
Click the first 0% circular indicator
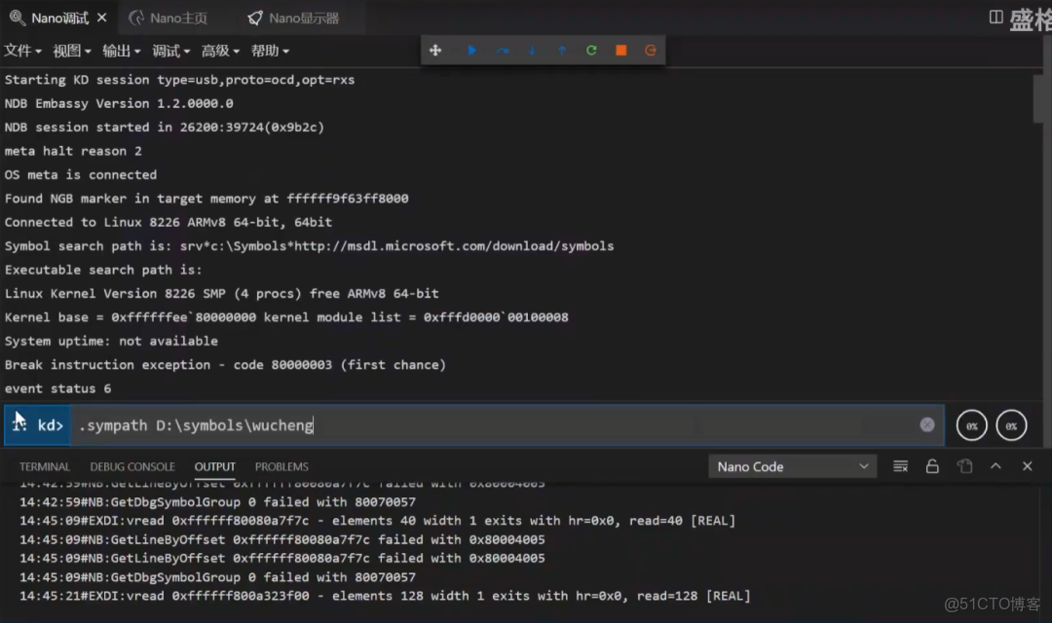point(971,425)
